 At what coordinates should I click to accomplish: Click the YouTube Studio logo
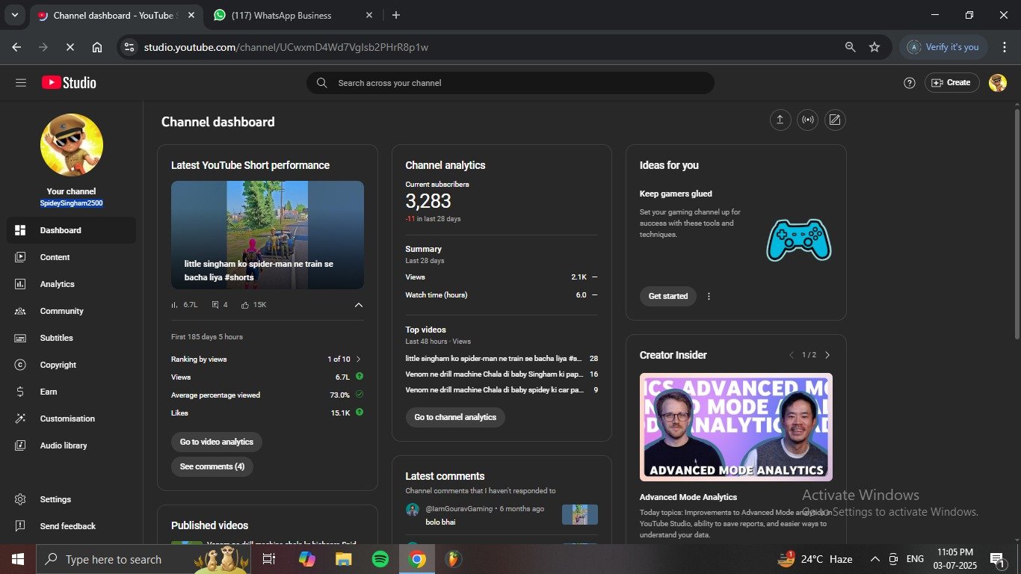coord(69,83)
